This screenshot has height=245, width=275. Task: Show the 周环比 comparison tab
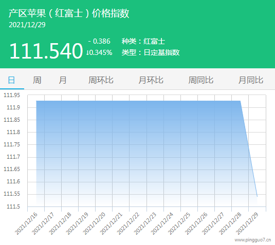[101, 80]
